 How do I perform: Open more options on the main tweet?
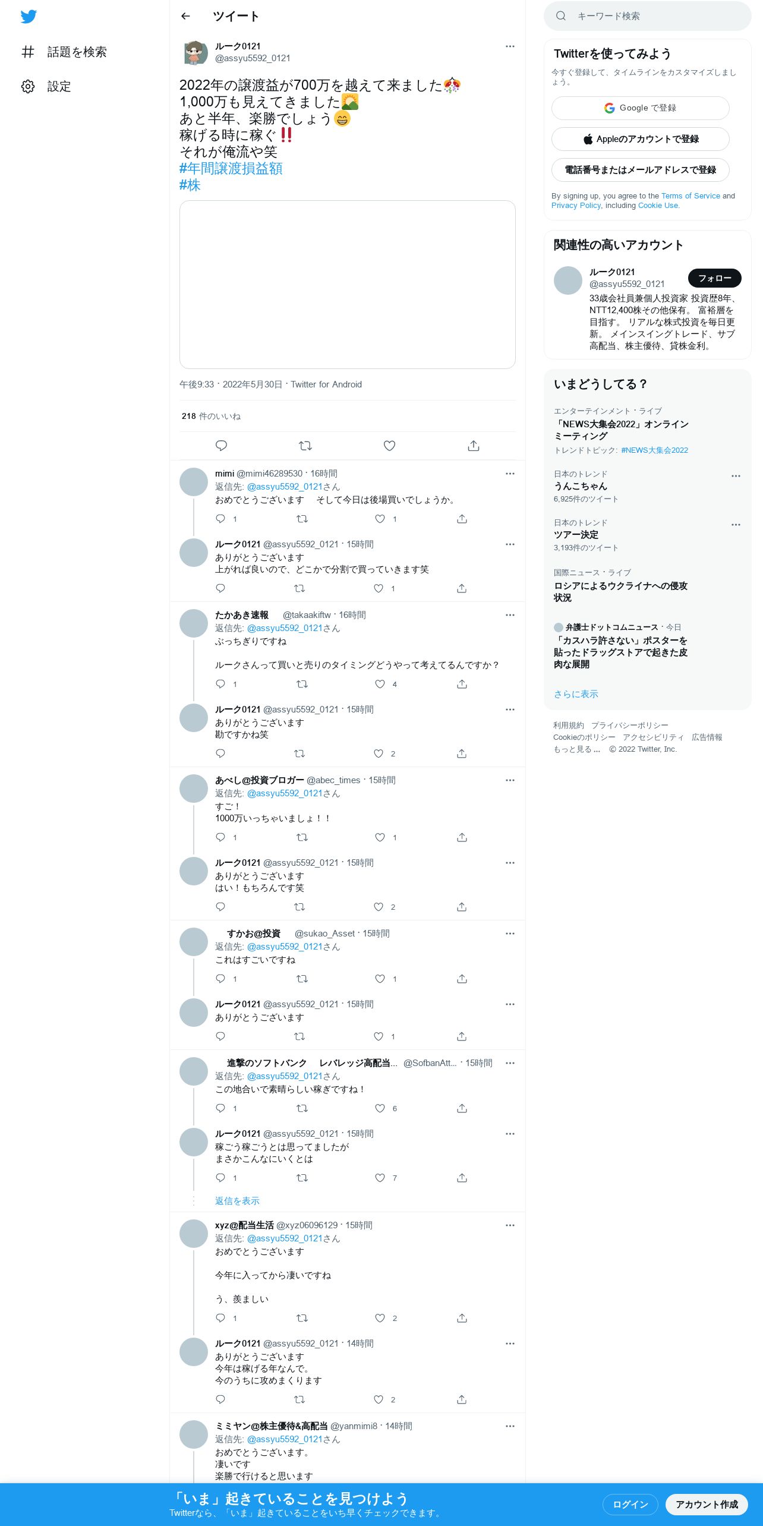point(510,46)
